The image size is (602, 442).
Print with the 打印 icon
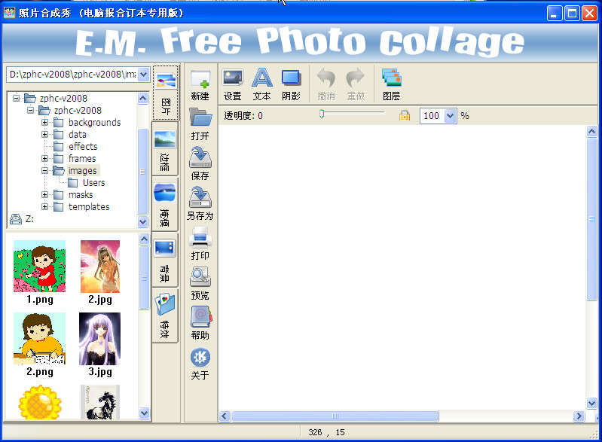[200, 237]
